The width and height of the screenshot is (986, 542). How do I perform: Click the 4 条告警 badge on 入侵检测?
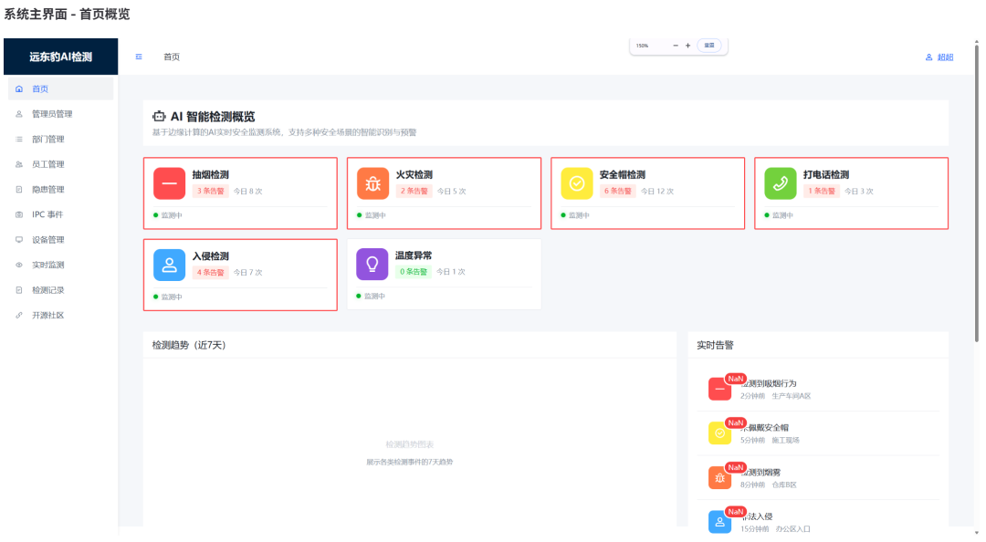coord(211,272)
